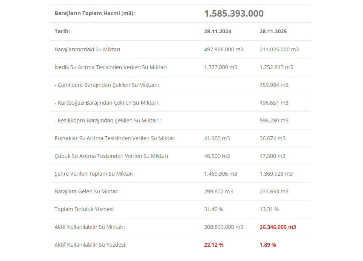
Task: Click the red 26.346.000 m3 value
Action: click(278, 227)
